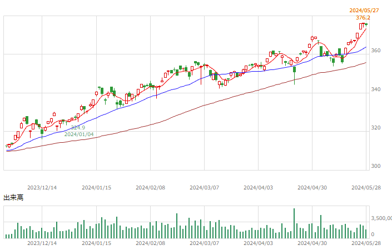392x250 pixels.
Task: Click the tallest volume bar in late April
Action: click(x=294, y=223)
